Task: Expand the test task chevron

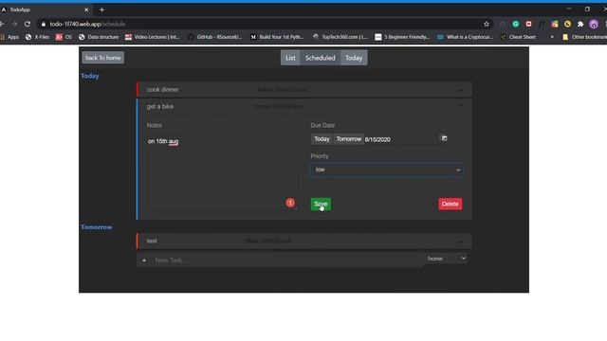Action: click(x=460, y=242)
